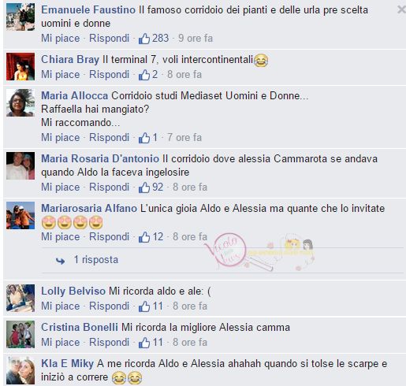Screen dimensions: 406x386
Task: Open Maria Allocca's profile picture
Action: click(20, 102)
